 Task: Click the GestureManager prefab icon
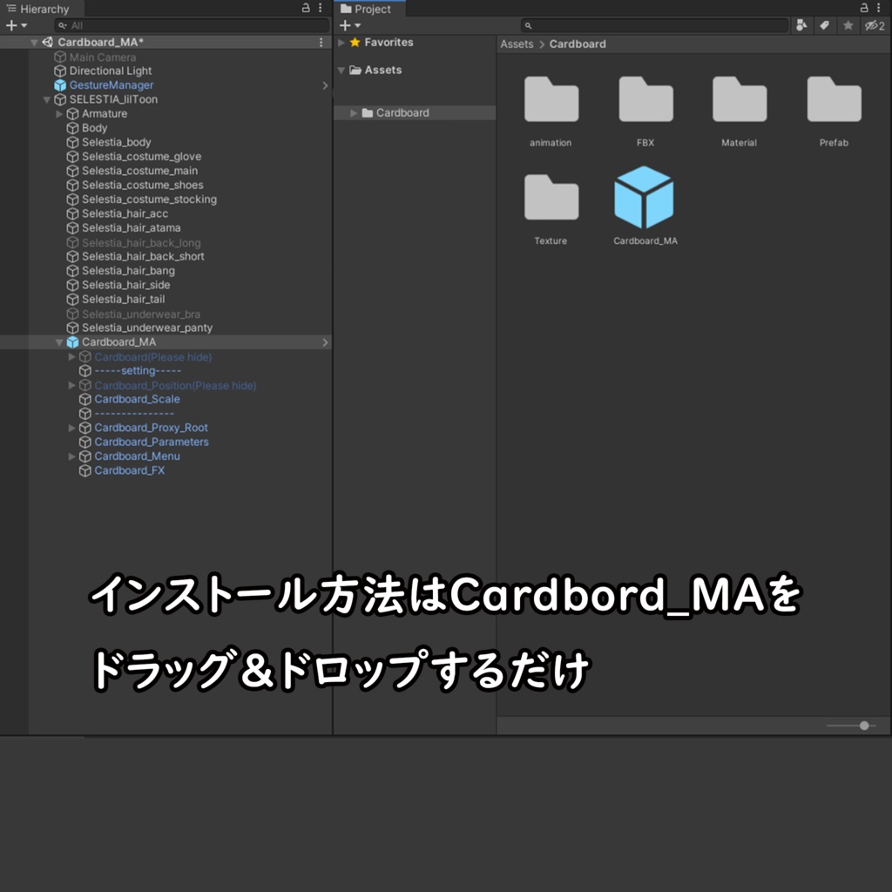click(x=60, y=84)
